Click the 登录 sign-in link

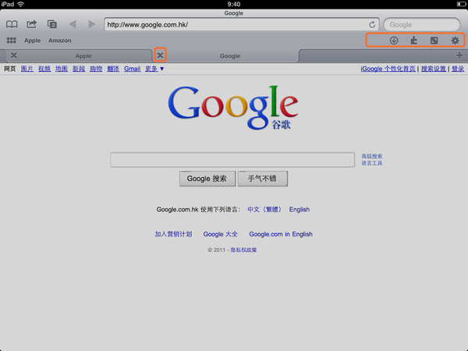pyautogui.click(x=458, y=69)
